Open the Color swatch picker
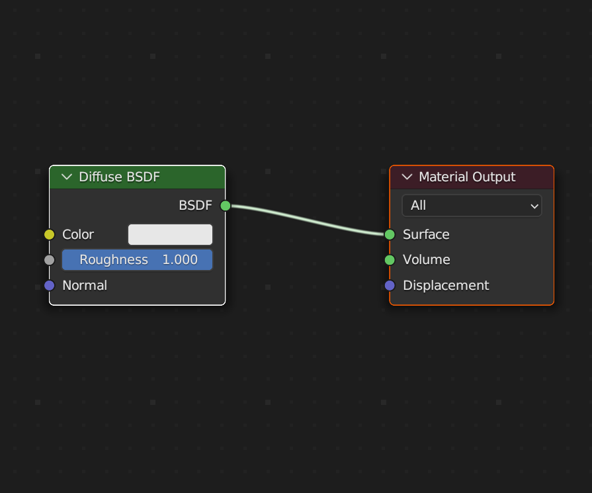This screenshot has height=493, width=592. click(170, 234)
